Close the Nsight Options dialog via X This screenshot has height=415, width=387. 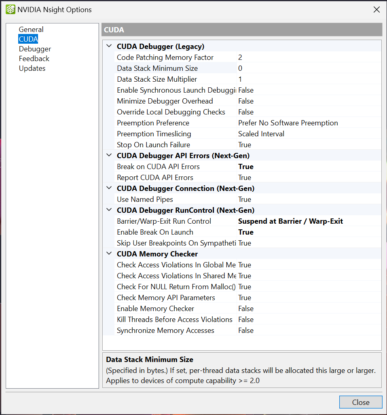376,10
